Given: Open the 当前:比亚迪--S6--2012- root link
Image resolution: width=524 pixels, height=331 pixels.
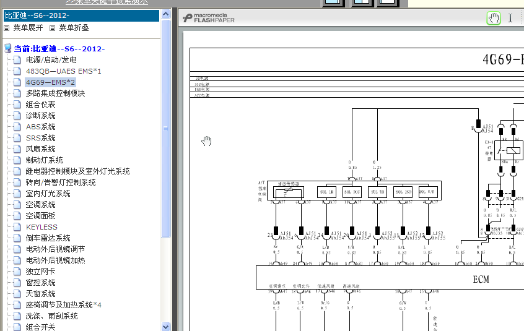Looking at the screenshot, I should 59,49.
